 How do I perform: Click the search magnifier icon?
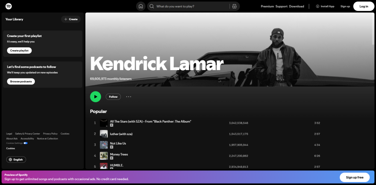152,6
